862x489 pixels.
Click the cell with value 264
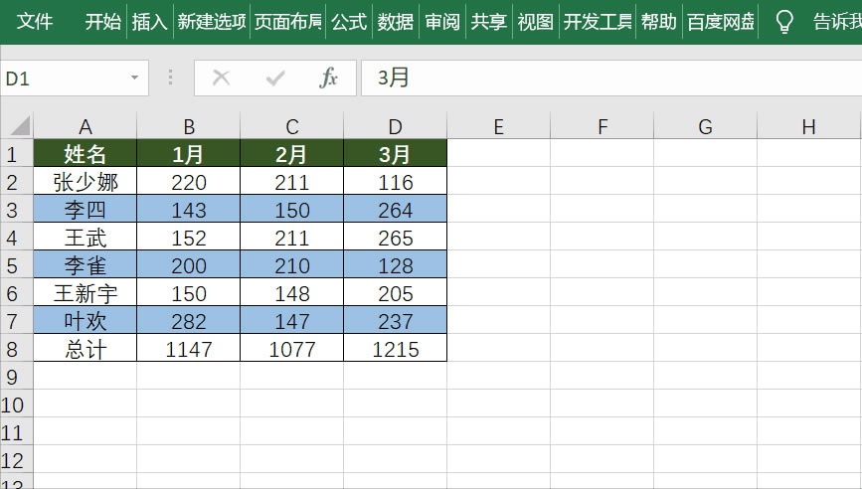[x=396, y=210]
